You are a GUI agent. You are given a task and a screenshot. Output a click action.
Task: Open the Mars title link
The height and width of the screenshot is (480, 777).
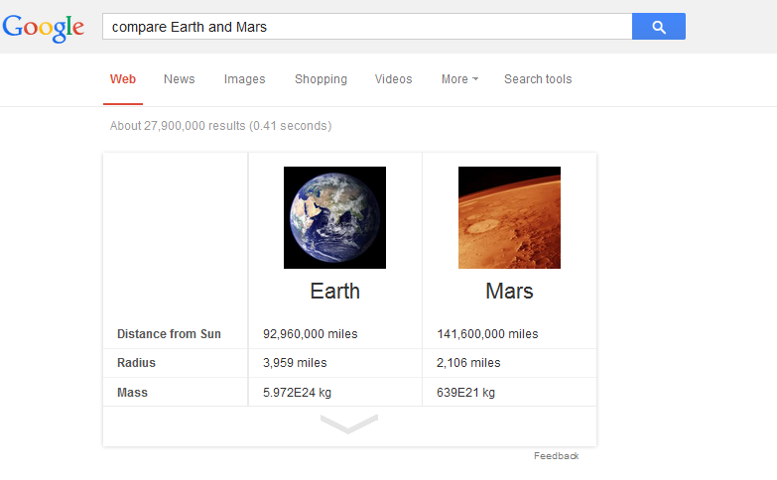509,291
